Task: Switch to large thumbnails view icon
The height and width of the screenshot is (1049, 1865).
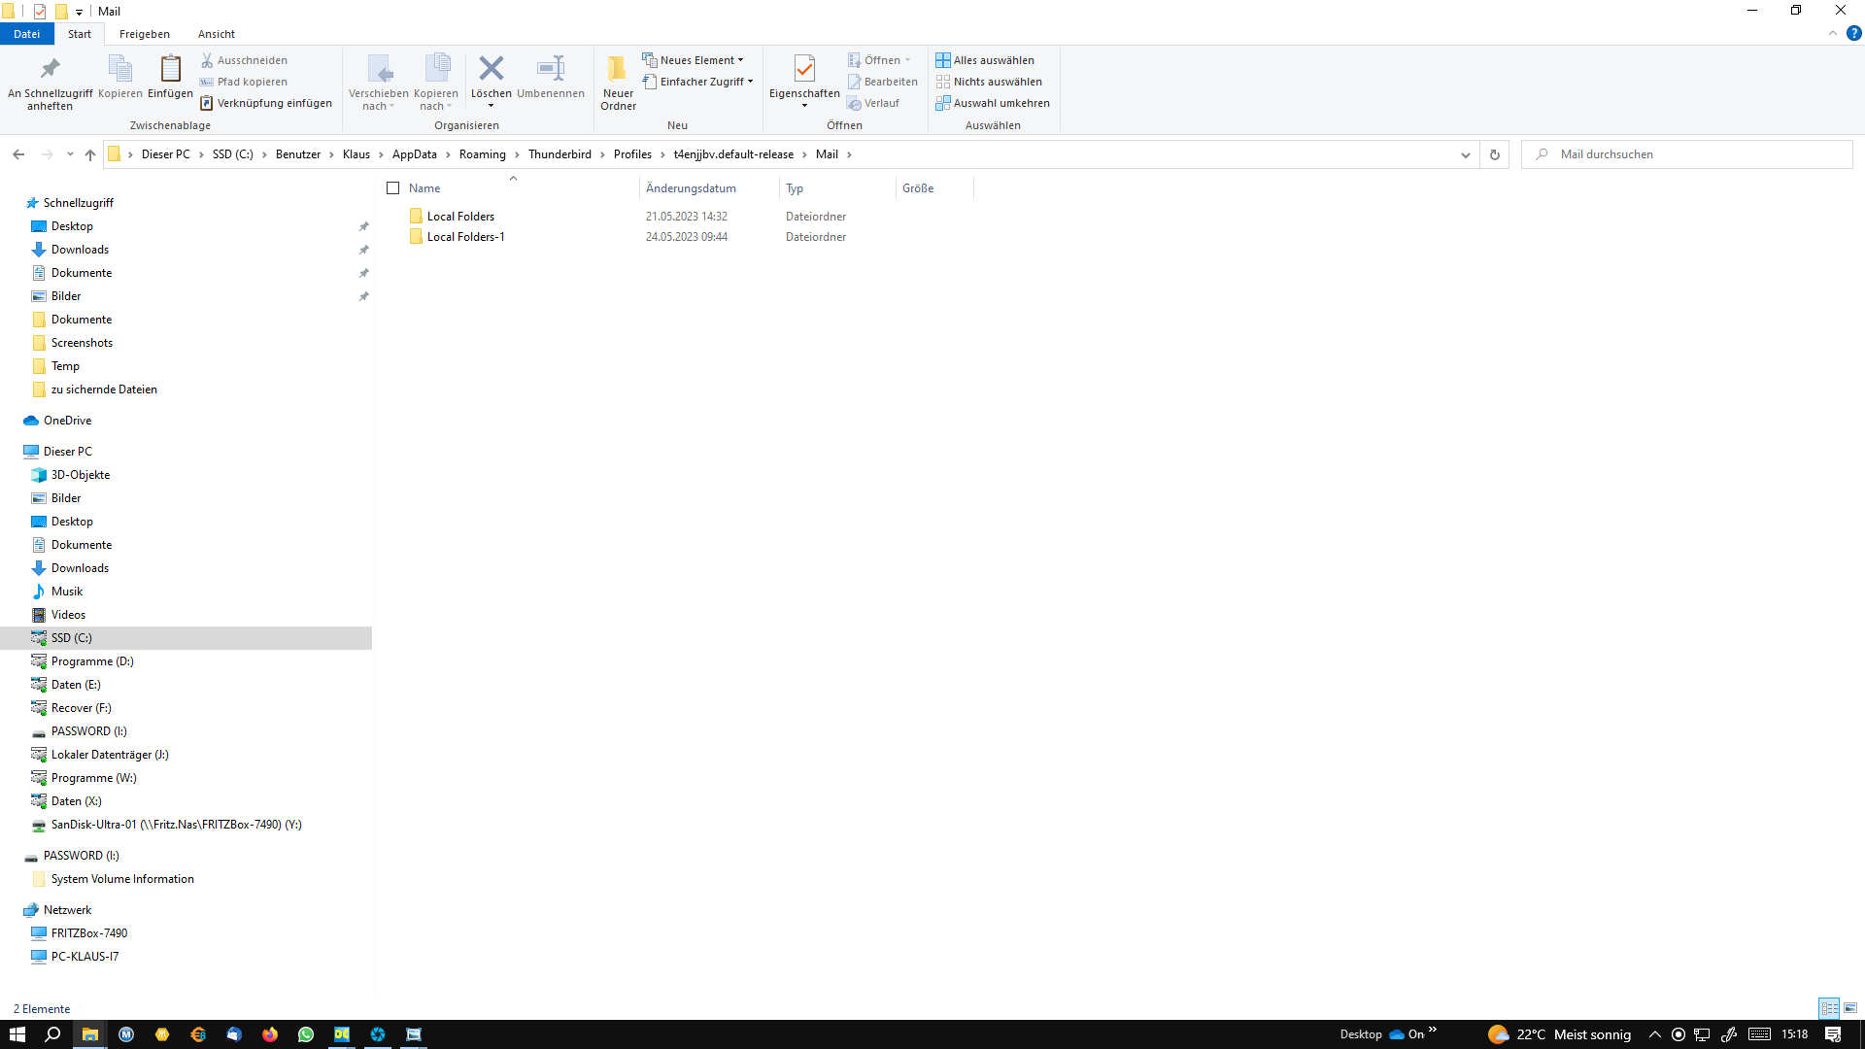Action: [1850, 1008]
